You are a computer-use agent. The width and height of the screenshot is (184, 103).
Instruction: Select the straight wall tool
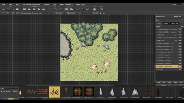51,9
